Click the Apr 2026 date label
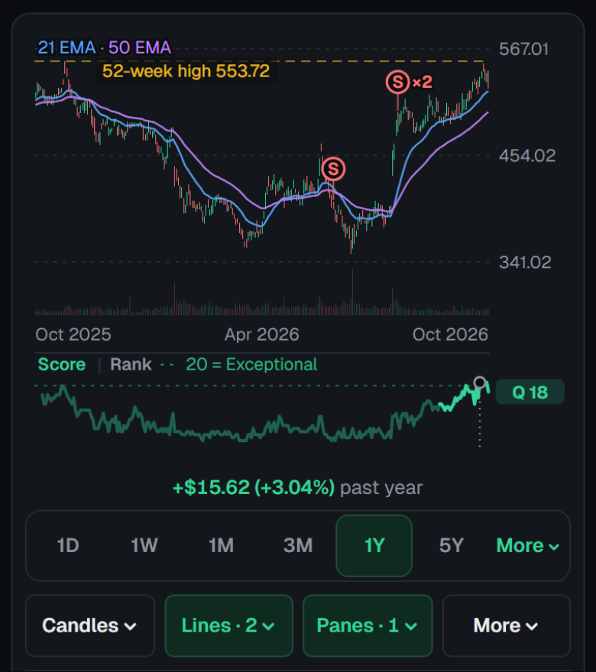This screenshot has width=596, height=672. (262, 334)
